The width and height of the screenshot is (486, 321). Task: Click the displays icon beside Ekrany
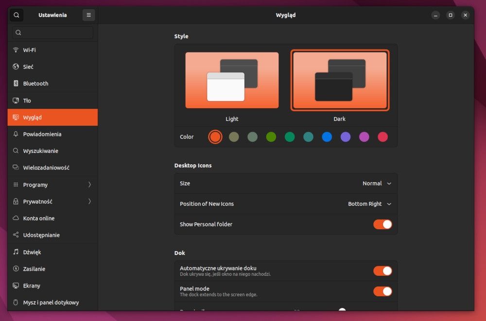tap(16, 286)
